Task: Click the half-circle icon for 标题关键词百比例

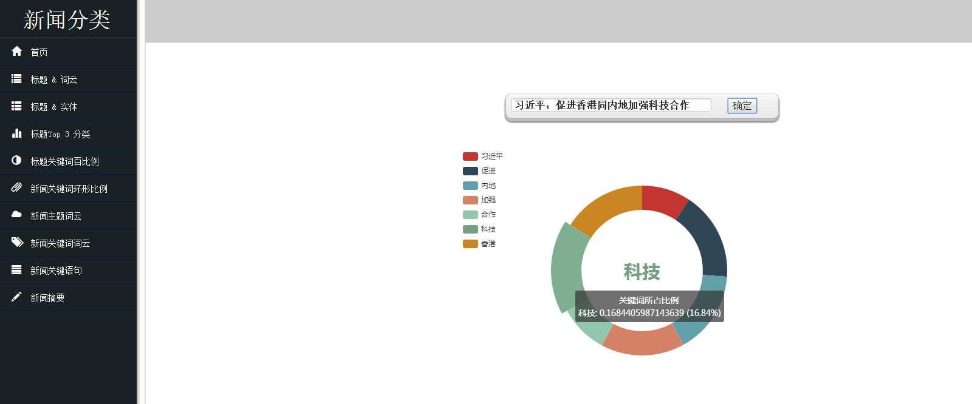Action: (17, 161)
